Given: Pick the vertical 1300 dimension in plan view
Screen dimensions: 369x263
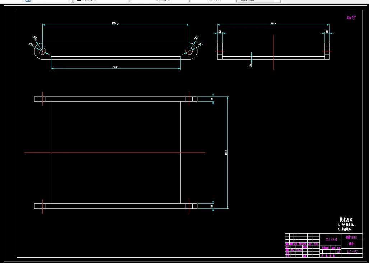Looking at the screenshot, I should tap(226, 152).
